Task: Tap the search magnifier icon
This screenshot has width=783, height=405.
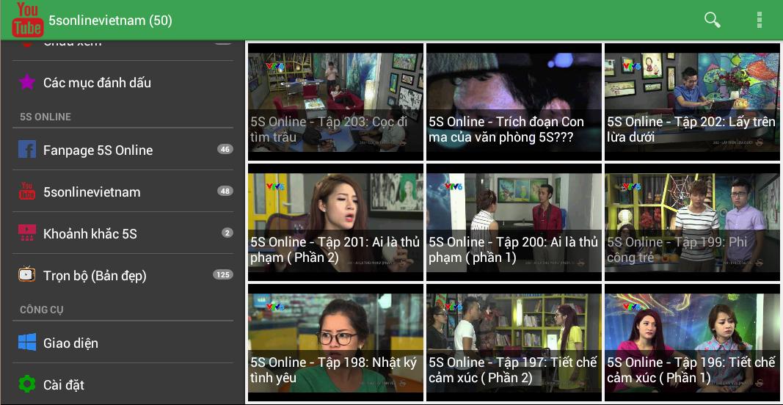Action: 712,20
